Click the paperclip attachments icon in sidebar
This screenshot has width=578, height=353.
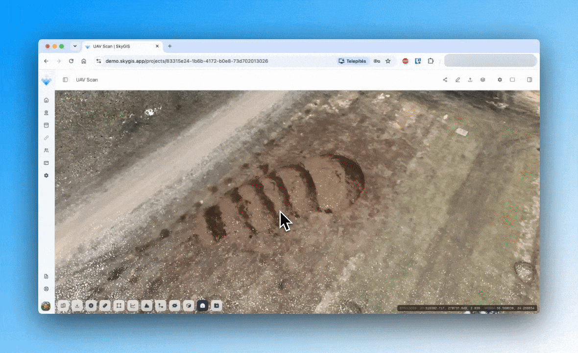click(x=46, y=138)
